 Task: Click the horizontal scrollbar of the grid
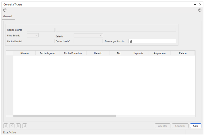pos(65,116)
